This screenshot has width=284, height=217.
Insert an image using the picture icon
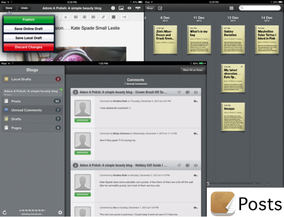coord(121,8)
